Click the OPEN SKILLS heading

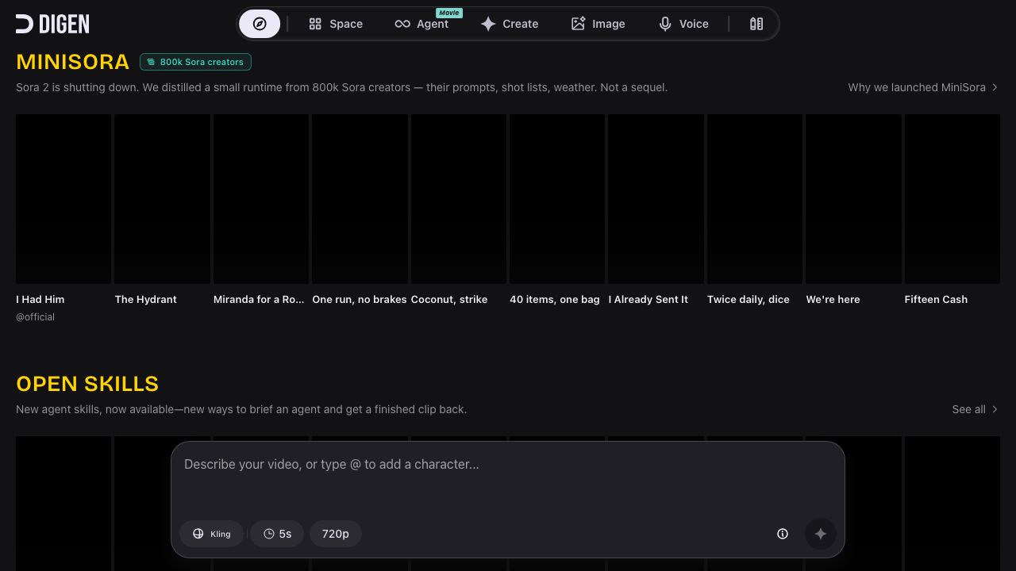(87, 384)
